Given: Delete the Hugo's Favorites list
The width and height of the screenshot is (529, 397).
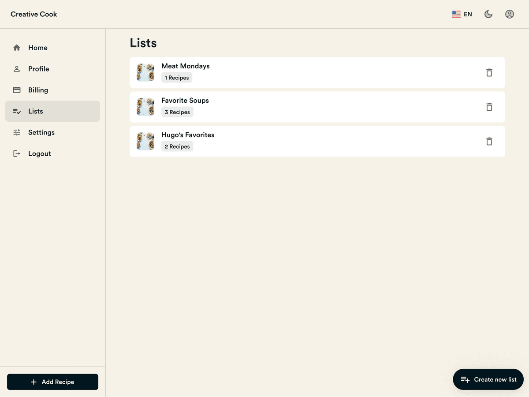Looking at the screenshot, I should 489,141.
